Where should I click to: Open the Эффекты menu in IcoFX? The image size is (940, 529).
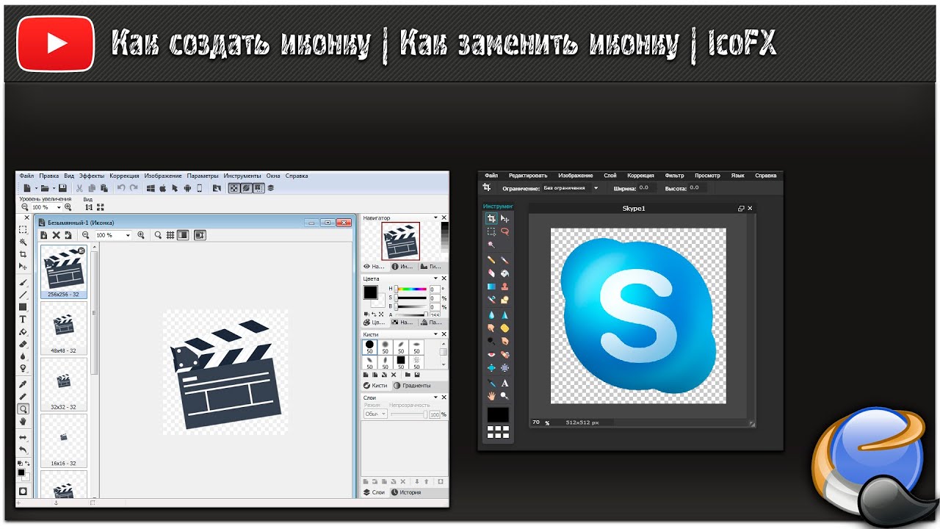pos(92,176)
